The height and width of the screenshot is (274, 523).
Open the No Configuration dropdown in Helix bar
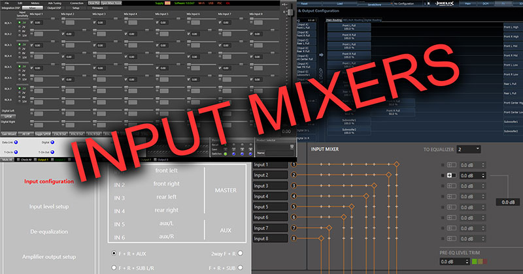click(407, 4)
